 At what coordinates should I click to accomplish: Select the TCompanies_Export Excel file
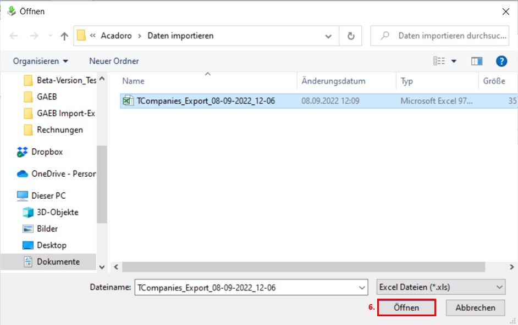[206, 101]
